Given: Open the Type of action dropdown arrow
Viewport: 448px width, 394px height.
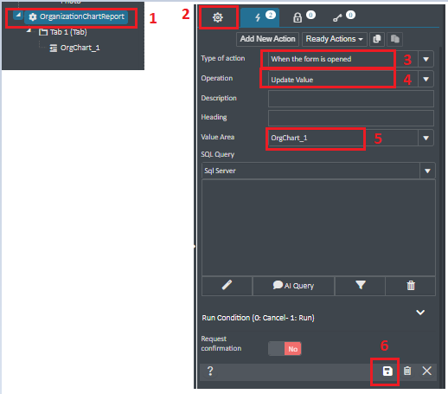Looking at the screenshot, I should (x=426, y=59).
